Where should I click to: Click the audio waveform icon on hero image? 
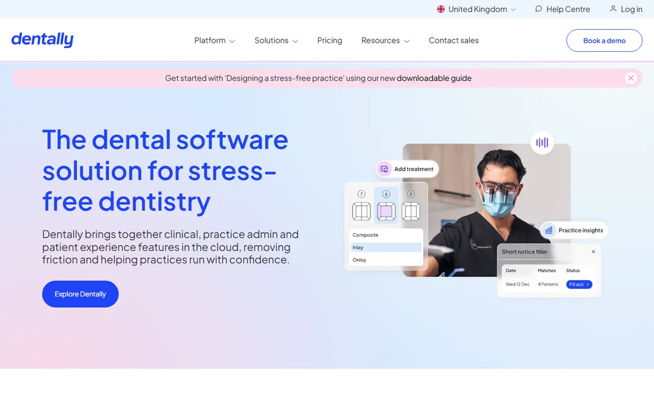[542, 143]
